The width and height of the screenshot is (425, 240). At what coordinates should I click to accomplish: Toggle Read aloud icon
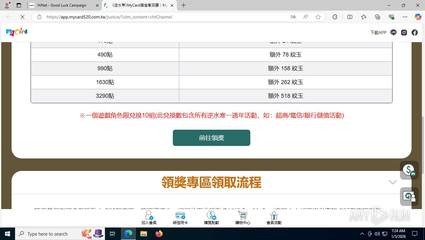pyautogui.click(x=306, y=17)
